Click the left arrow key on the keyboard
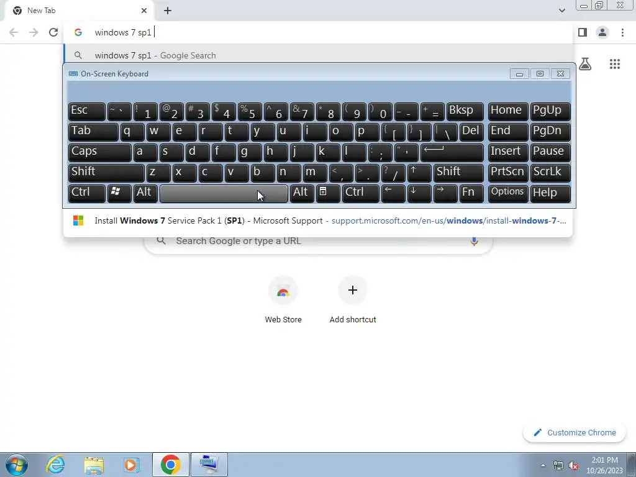This screenshot has height=477, width=636. [x=393, y=193]
